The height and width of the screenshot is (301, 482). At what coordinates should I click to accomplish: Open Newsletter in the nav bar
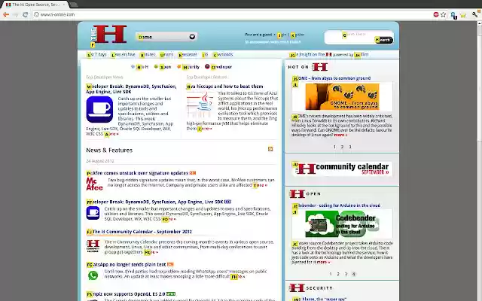pos(188,54)
